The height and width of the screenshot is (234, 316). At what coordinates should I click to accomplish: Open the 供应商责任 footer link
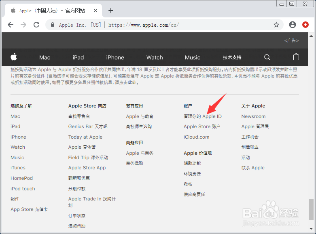(x=194, y=194)
